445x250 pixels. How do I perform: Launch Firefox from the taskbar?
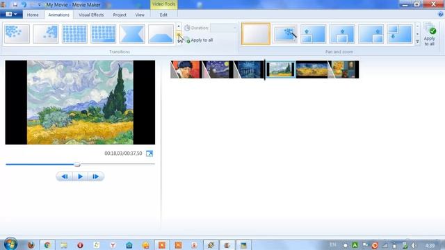click(31, 245)
